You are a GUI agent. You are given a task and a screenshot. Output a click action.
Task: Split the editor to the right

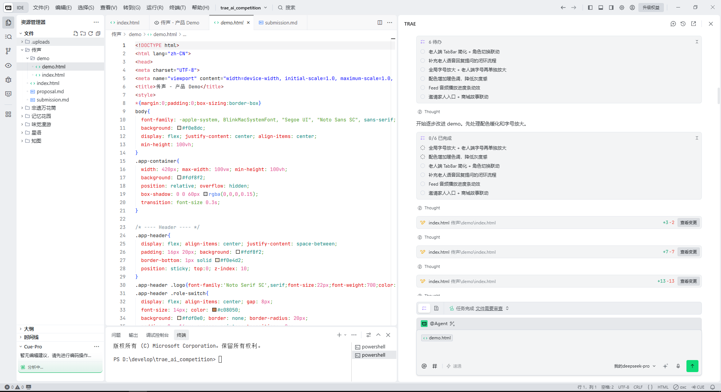pyautogui.click(x=380, y=23)
